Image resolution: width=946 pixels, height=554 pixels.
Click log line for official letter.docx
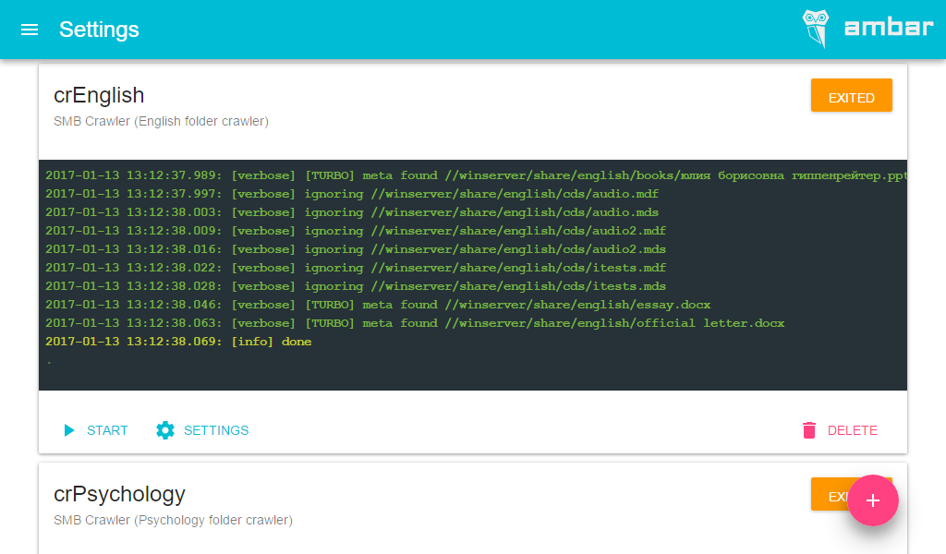coord(415,323)
